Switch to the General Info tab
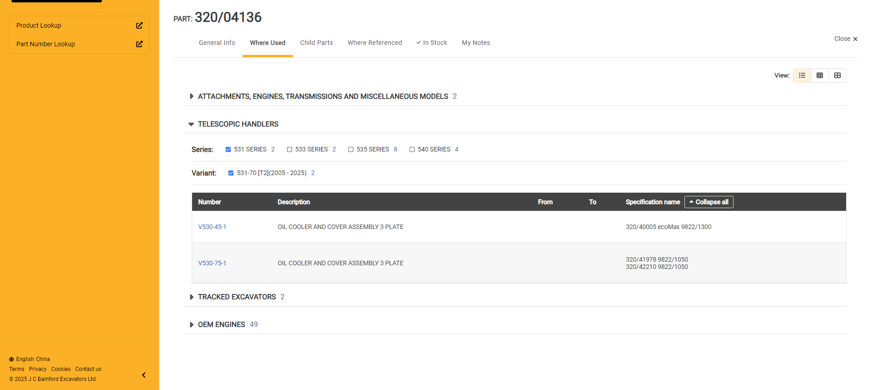The image size is (872, 390). (217, 43)
